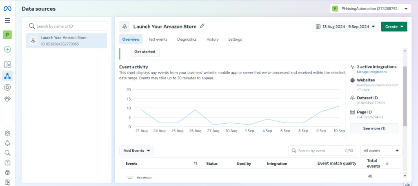Screen dimensions: 418x186
Task: Click the Status column header
Action: pos(212,164)
